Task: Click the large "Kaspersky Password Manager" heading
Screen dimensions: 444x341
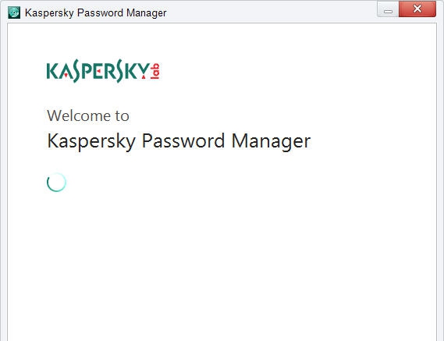Action: (179, 141)
